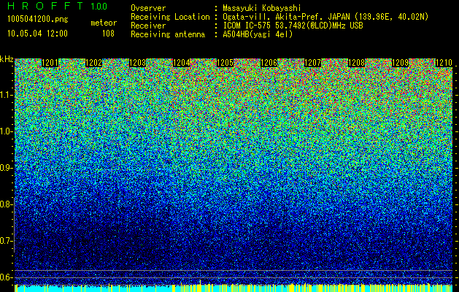Click the 1202 time marker
The image size is (459, 292).
[93, 63]
